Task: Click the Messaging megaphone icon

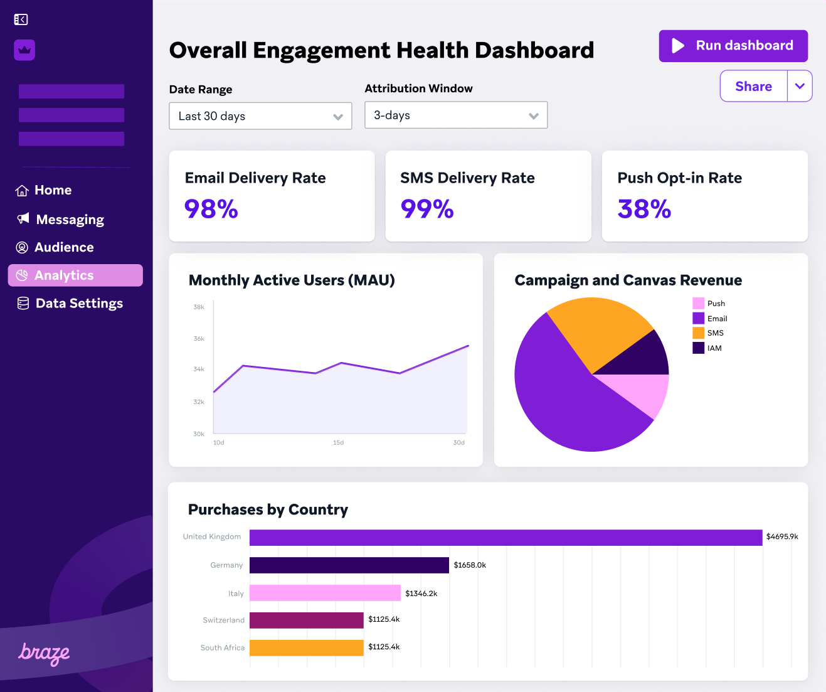Action: tap(23, 218)
